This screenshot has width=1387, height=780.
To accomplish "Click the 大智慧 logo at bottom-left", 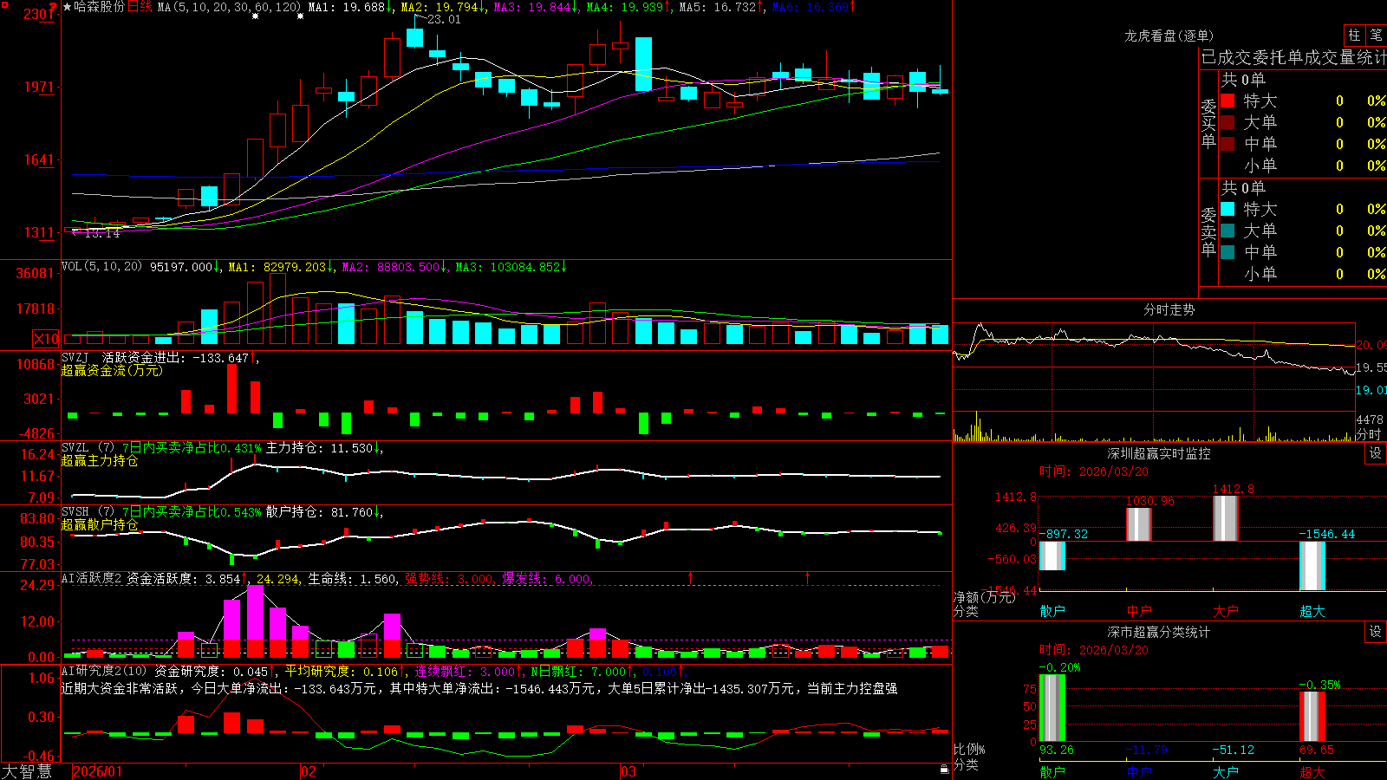I will [27, 770].
